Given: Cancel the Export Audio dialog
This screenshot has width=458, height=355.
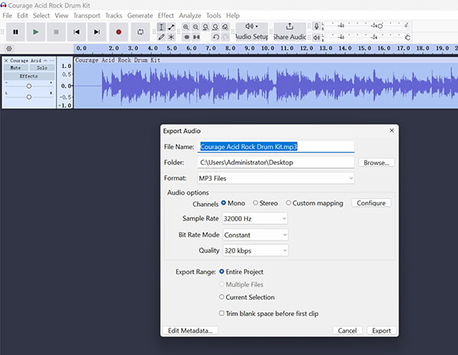Looking at the screenshot, I should tap(347, 331).
